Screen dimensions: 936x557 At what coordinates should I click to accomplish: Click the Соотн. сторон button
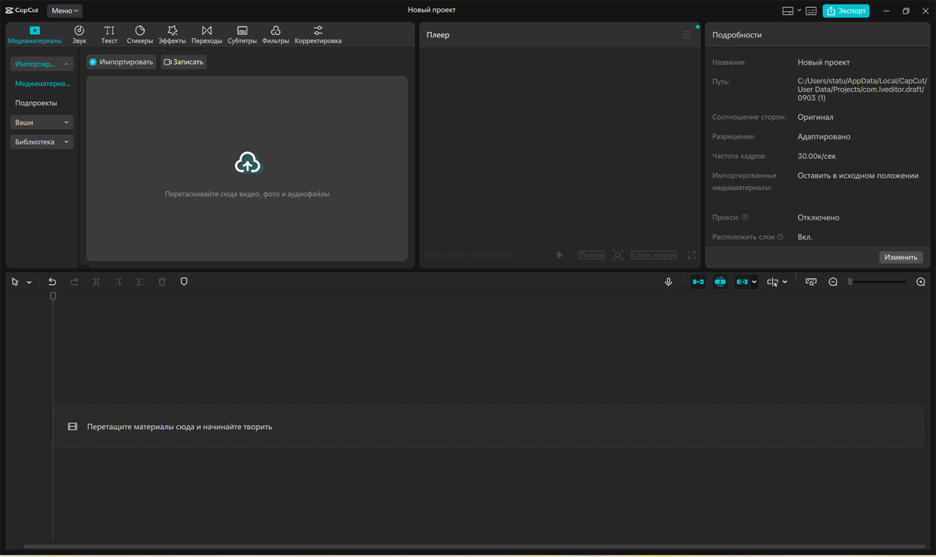point(654,255)
